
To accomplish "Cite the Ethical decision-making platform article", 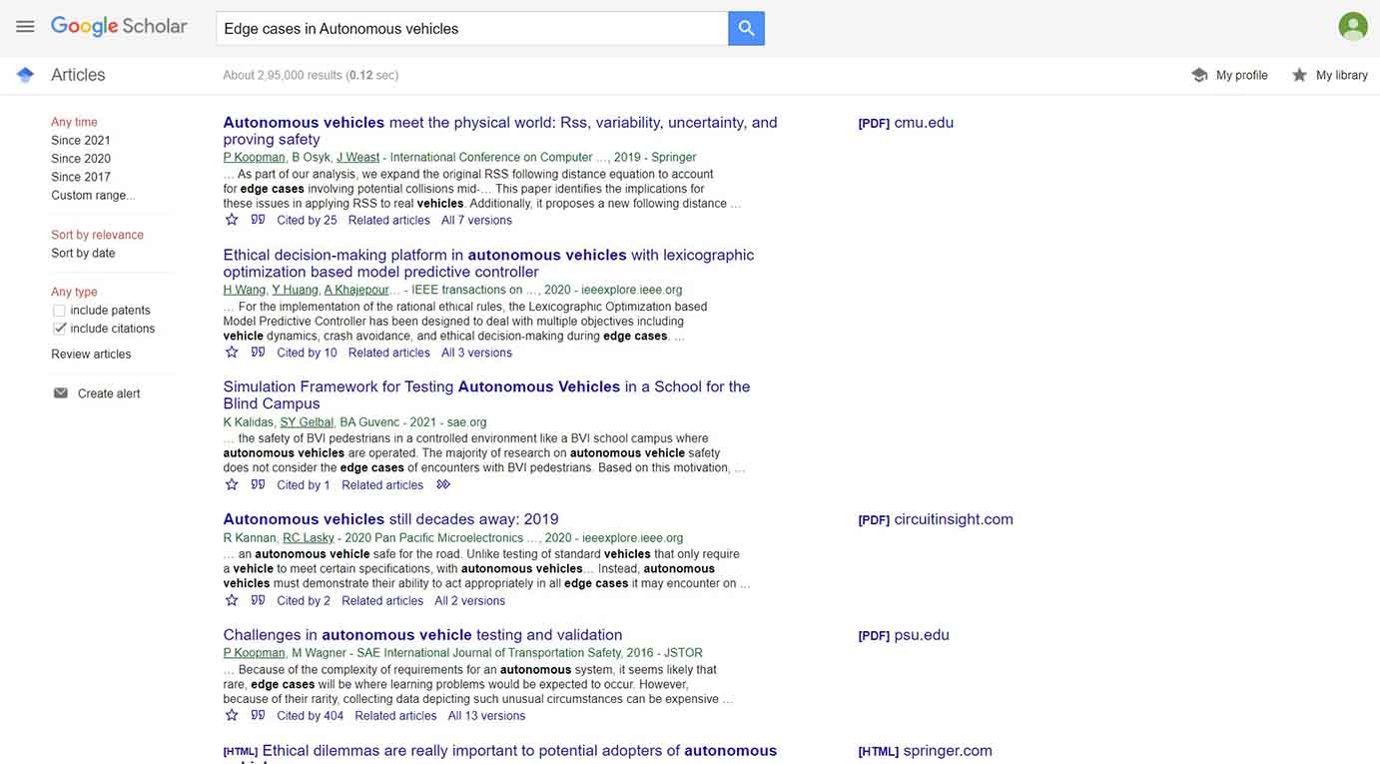I will [x=258, y=353].
